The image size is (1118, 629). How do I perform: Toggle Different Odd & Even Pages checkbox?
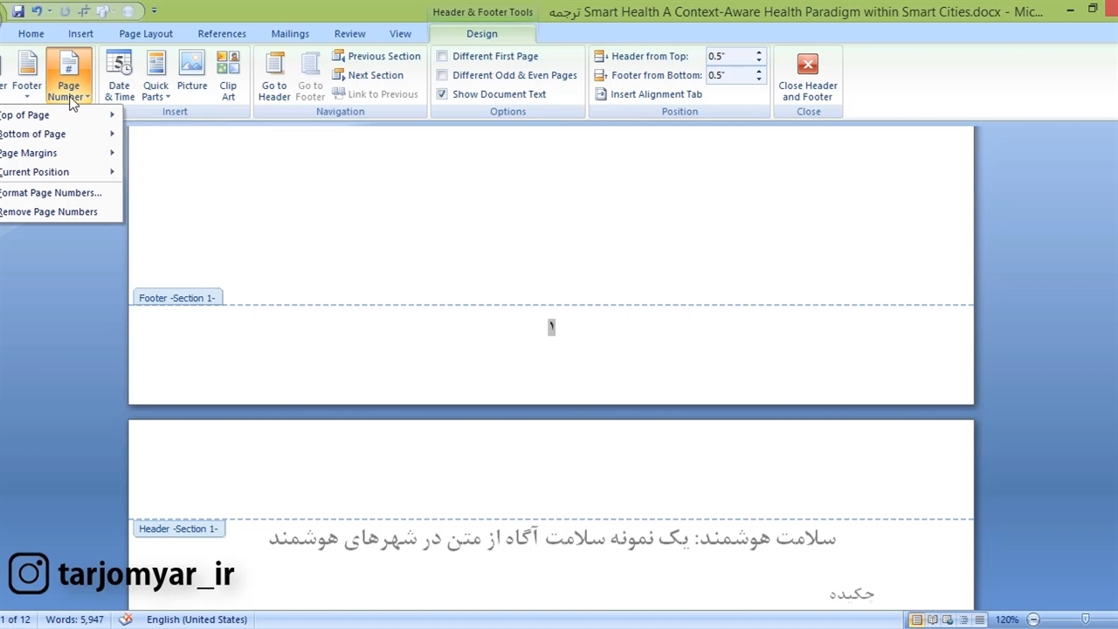(442, 75)
